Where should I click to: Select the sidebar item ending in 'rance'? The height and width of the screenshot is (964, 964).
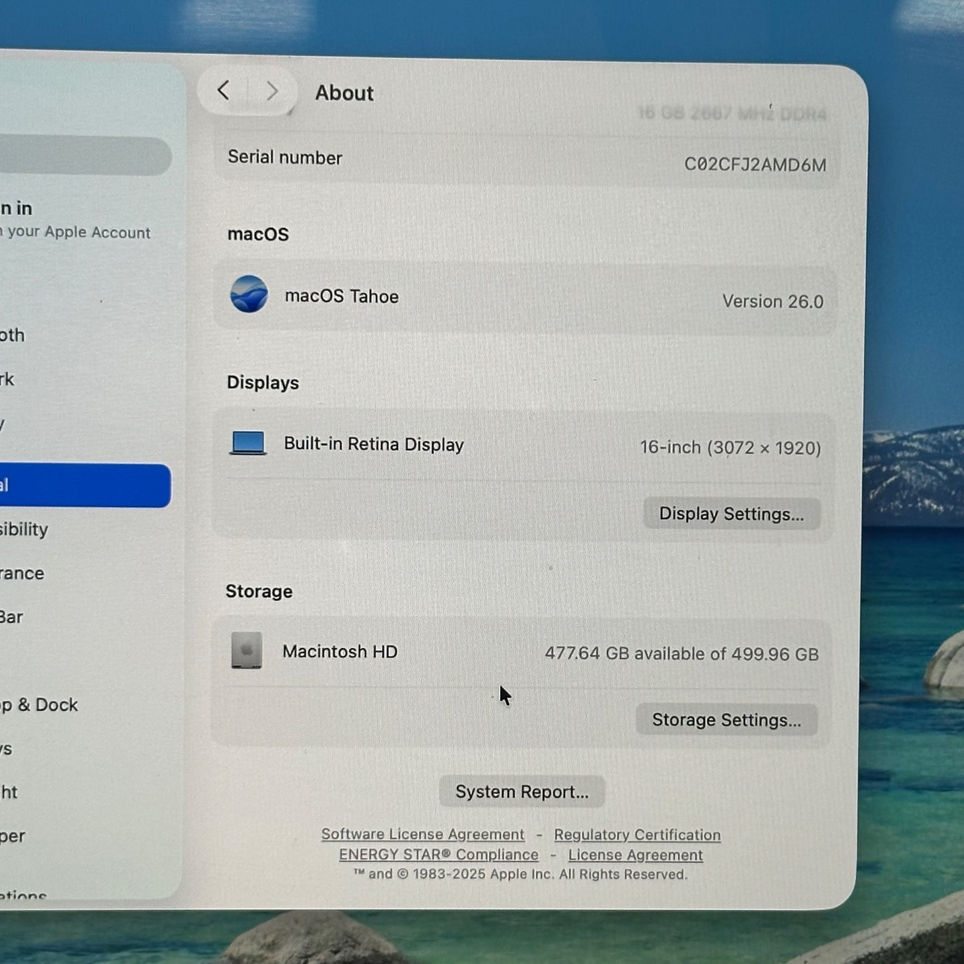click(22, 573)
